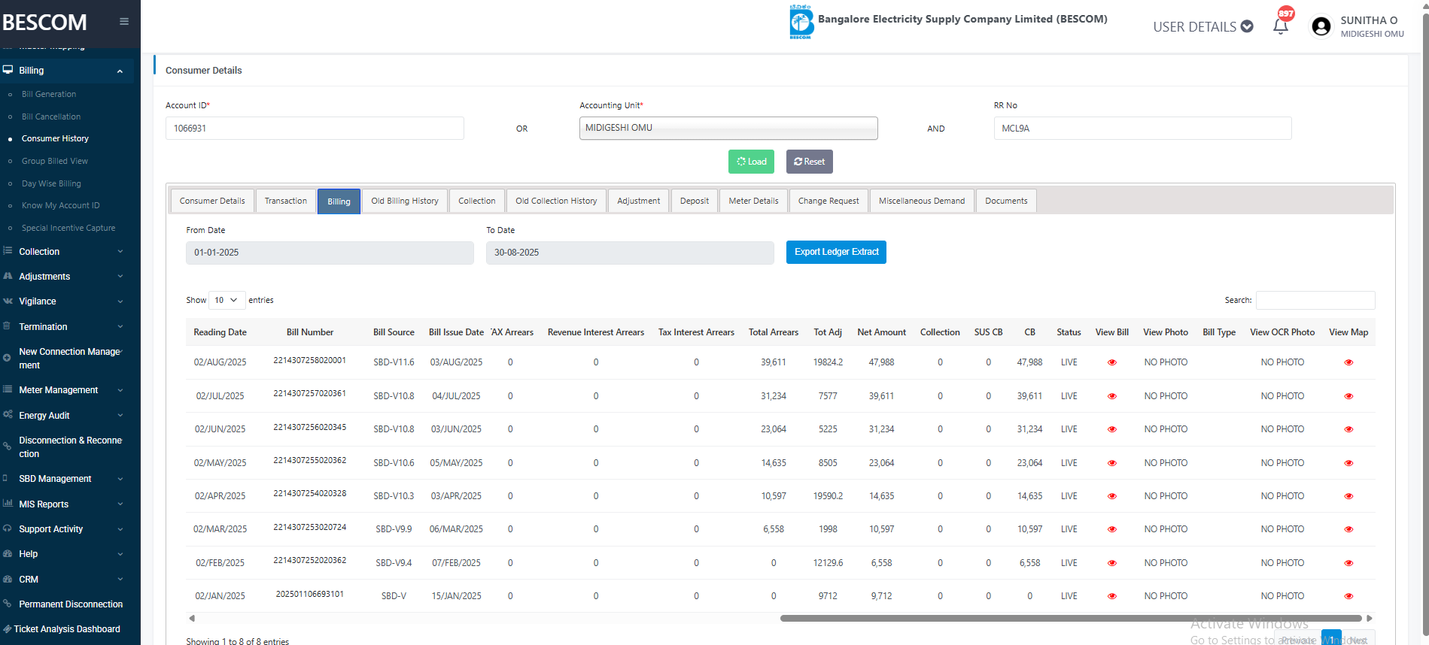Viewport: 1429px width, 645px height.
Task: Click the table Search input field
Action: tap(1315, 300)
